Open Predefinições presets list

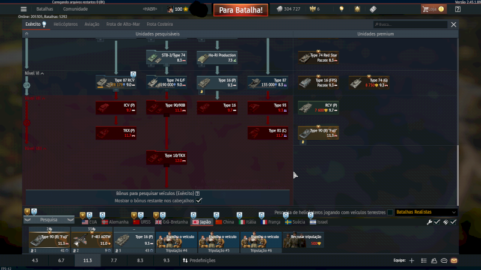coord(199,260)
